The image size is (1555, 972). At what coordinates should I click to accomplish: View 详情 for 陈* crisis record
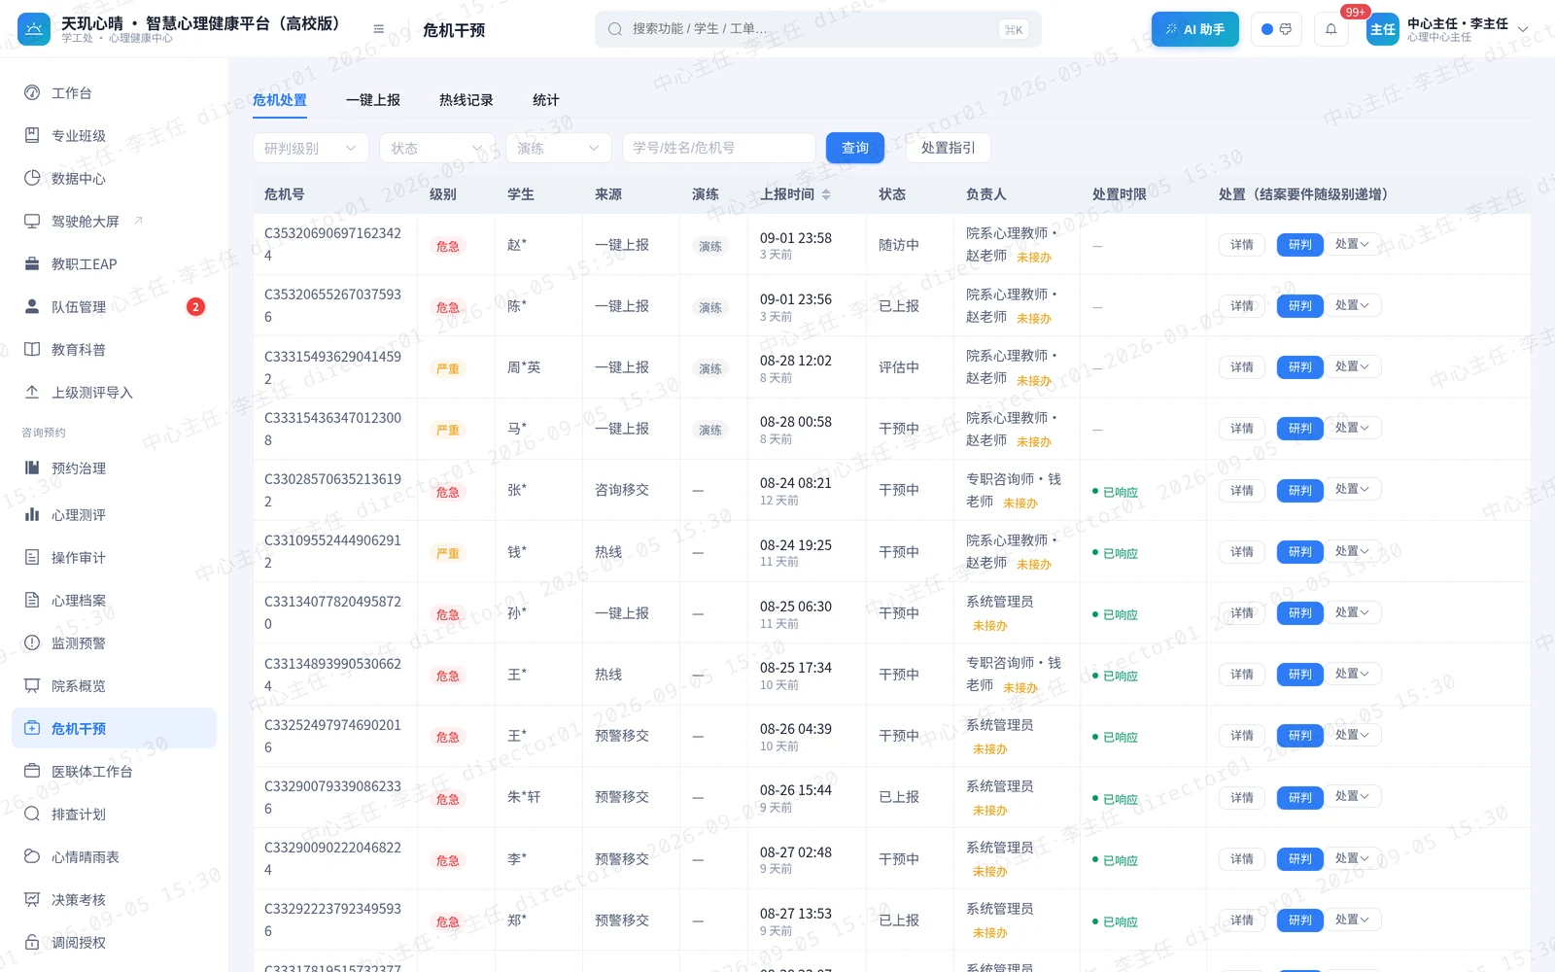(x=1242, y=306)
